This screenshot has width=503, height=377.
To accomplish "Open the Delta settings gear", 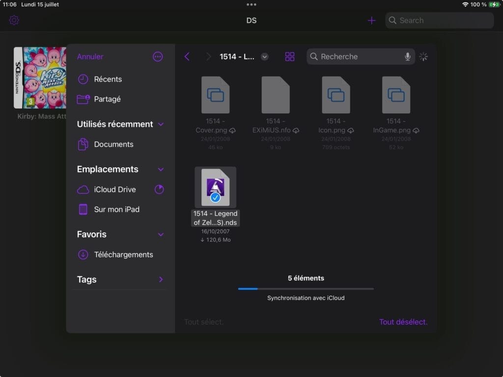I will (x=14, y=20).
